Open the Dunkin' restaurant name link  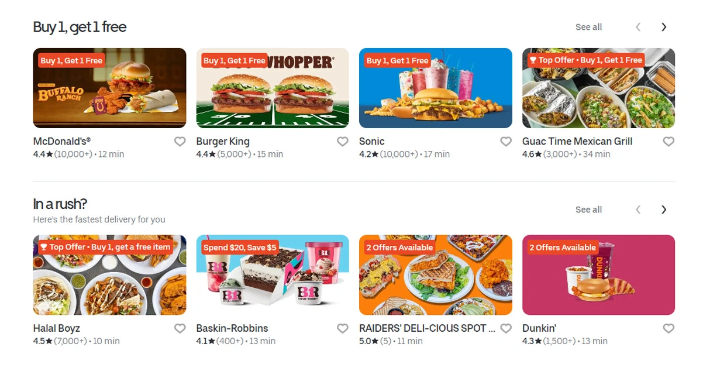click(x=539, y=328)
